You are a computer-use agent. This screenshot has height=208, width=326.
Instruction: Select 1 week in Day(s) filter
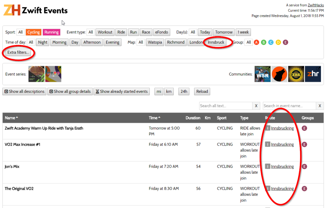click(x=243, y=32)
